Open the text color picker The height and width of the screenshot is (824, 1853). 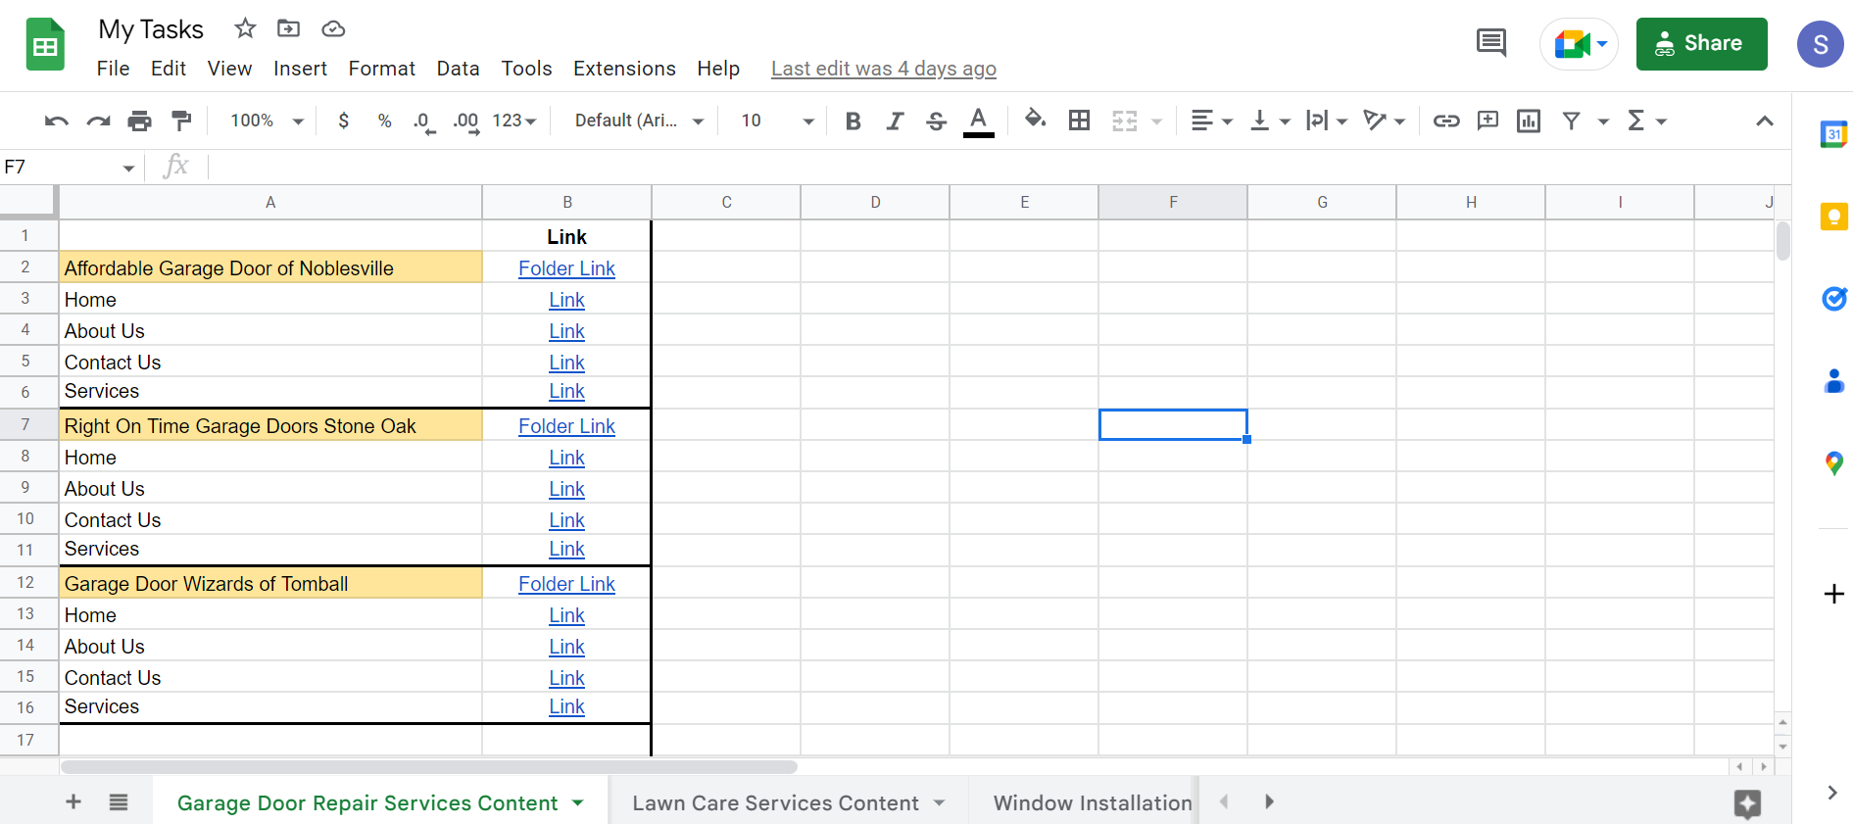coord(978,121)
